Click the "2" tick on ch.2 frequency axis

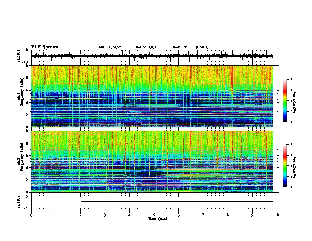[27, 180]
